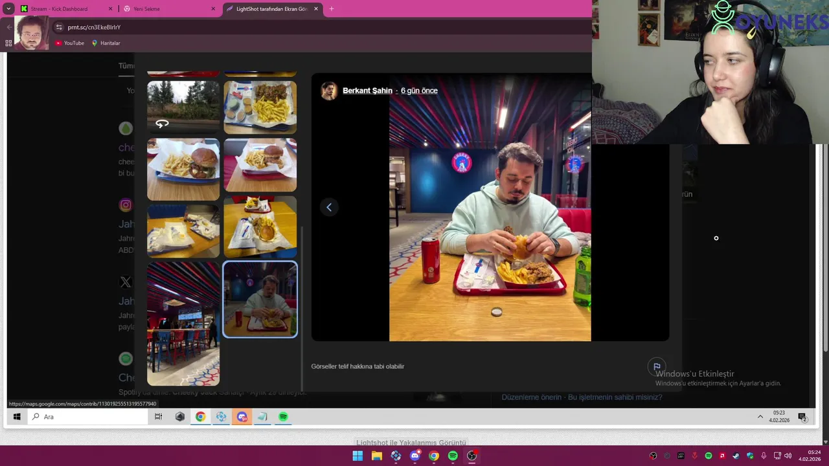The width and height of the screenshot is (829, 466).
Task: Select the LightShot screenshot tab
Action: 272,9
